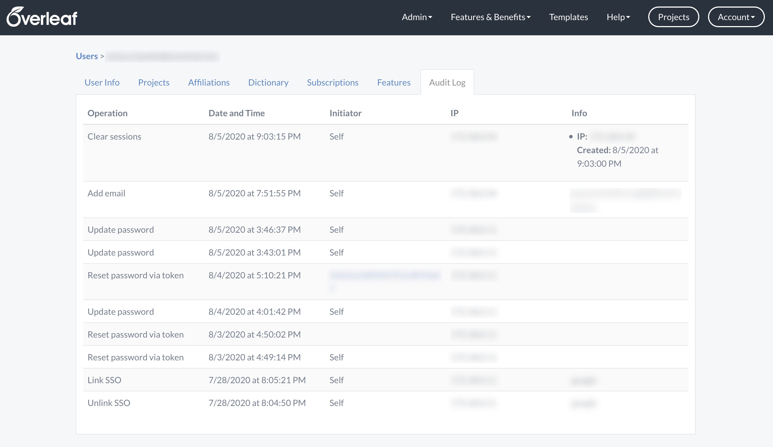The height and width of the screenshot is (447, 773).
Task: Click the Created 8/5/2020 session info text
Action: click(618, 157)
